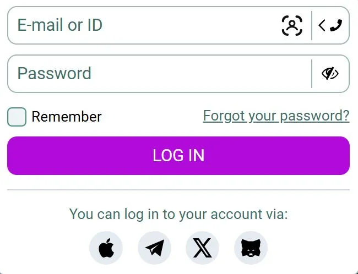Click the horizontal divider below LOG IN
This screenshot has width=358, height=274.
point(178,190)
